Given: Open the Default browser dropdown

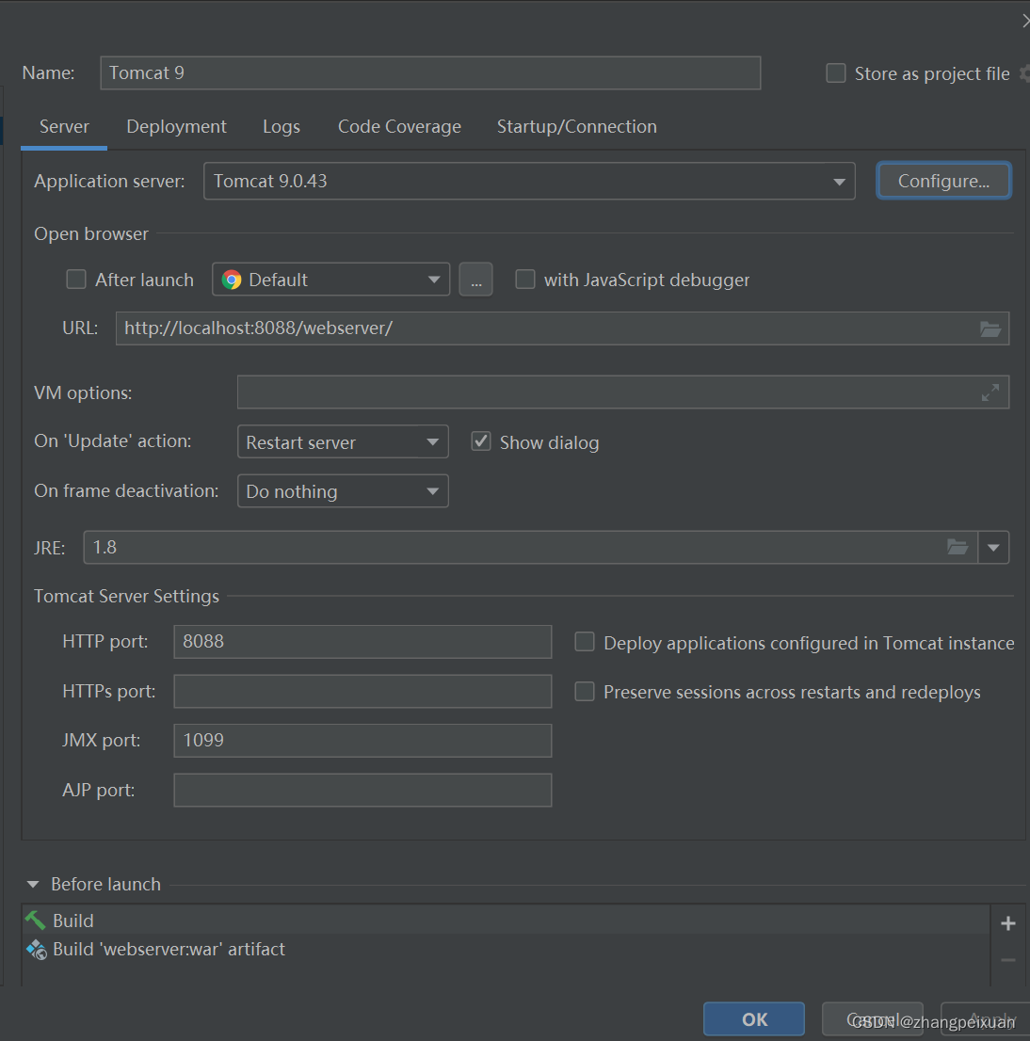Looking at the screenshot, I should click(x=330, y=280).
